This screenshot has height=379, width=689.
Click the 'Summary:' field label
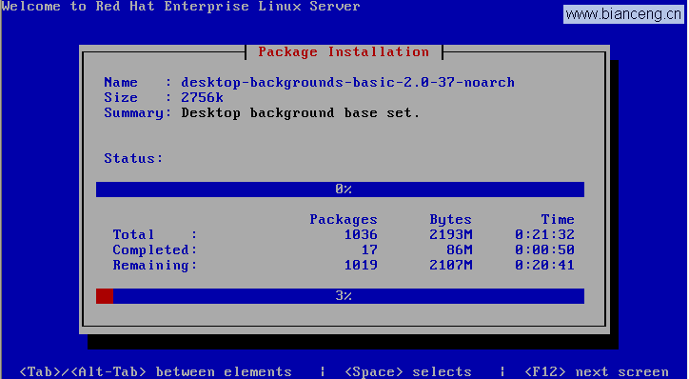[138, 113]
